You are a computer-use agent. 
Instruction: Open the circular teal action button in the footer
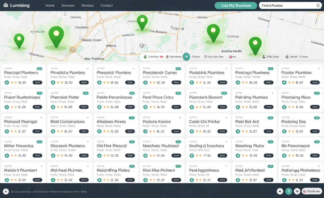(288, 191)
